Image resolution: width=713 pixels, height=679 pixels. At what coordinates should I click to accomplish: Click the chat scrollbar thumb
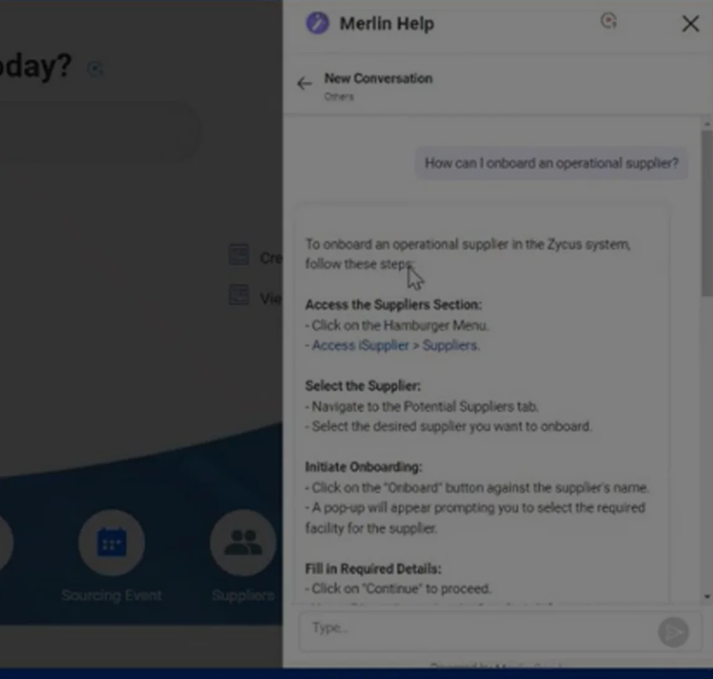coord(707,214)
